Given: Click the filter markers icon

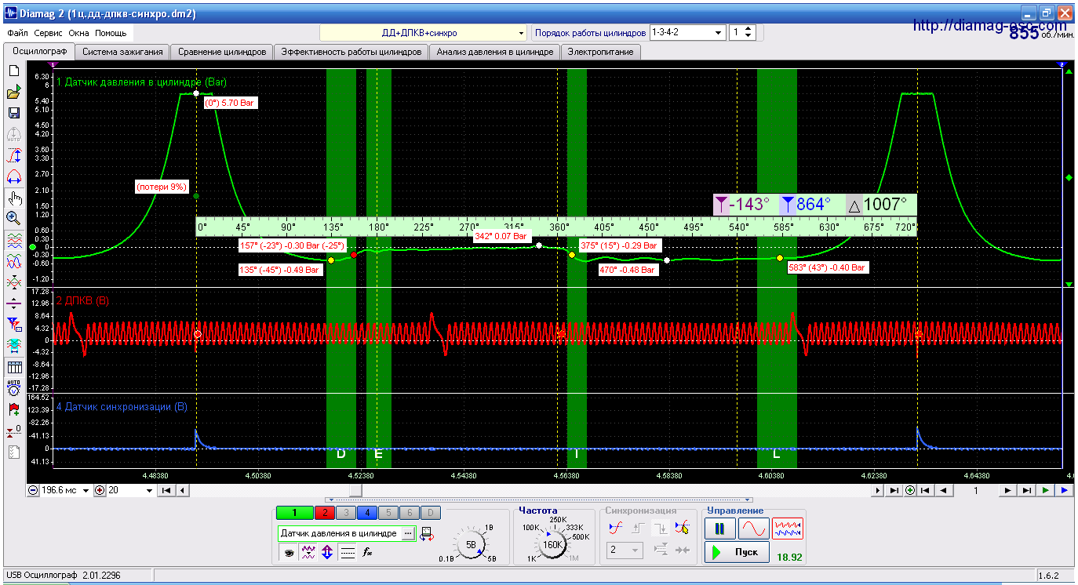Looking at the screenshot, I should point(13,324).
